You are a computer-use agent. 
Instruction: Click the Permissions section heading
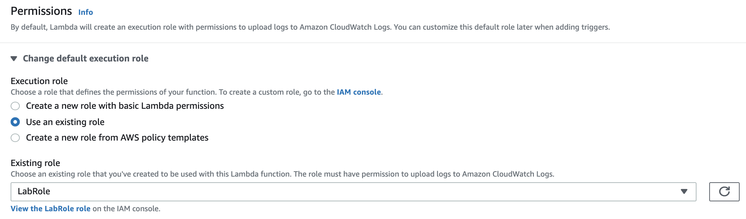[x=41, y=11]
